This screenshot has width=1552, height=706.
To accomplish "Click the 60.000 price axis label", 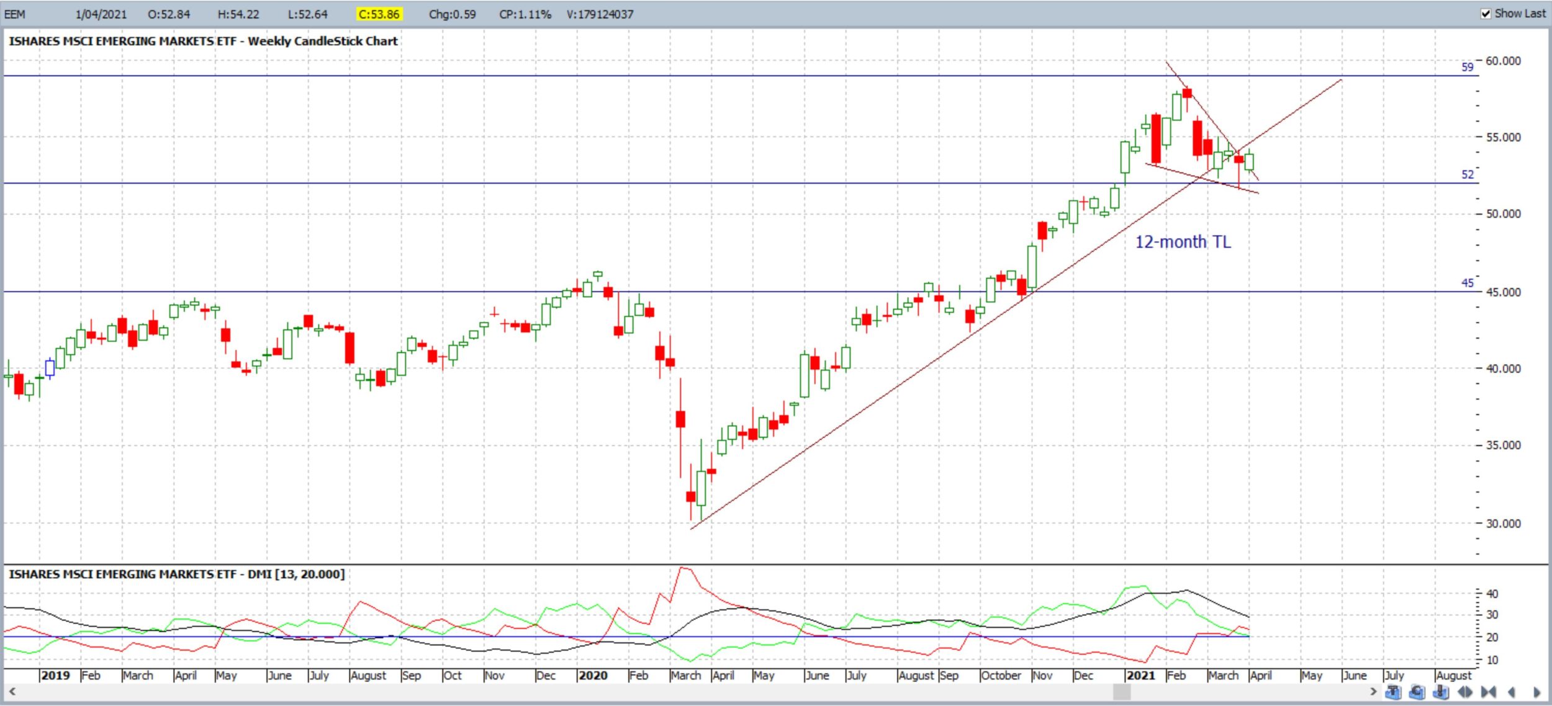I will pos(1503,61).
